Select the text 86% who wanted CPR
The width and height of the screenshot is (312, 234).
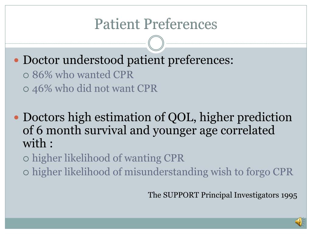pyautogui.click(x=83, y=75)
